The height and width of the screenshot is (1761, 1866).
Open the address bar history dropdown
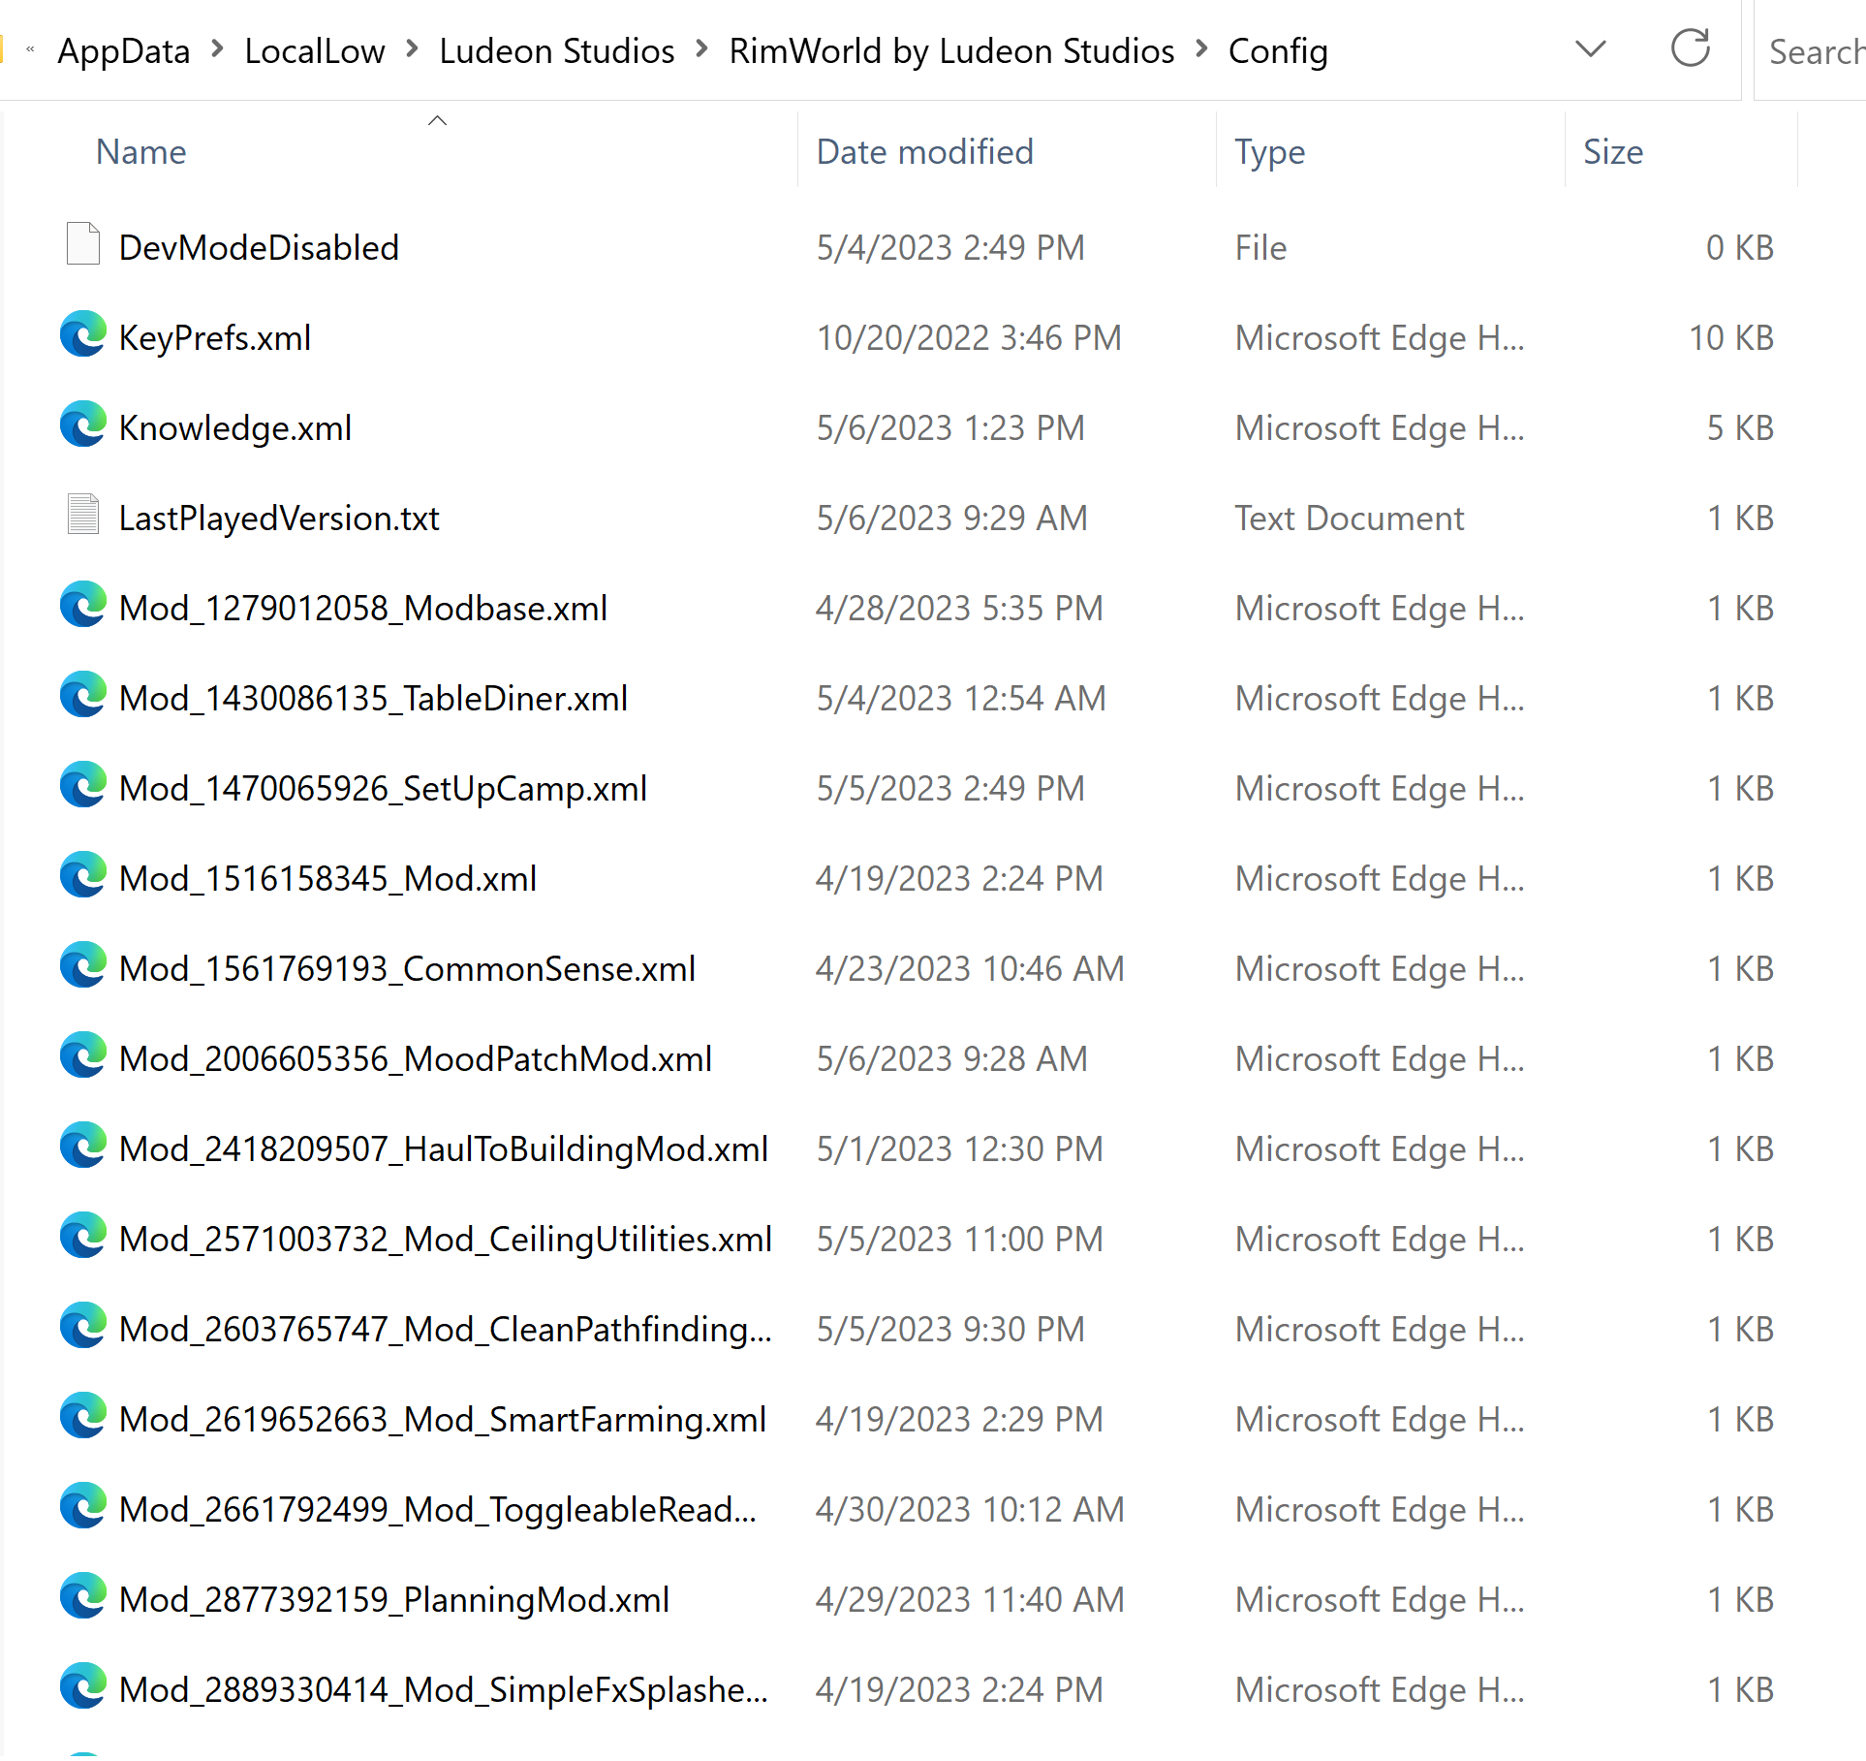pos(1590,48)
